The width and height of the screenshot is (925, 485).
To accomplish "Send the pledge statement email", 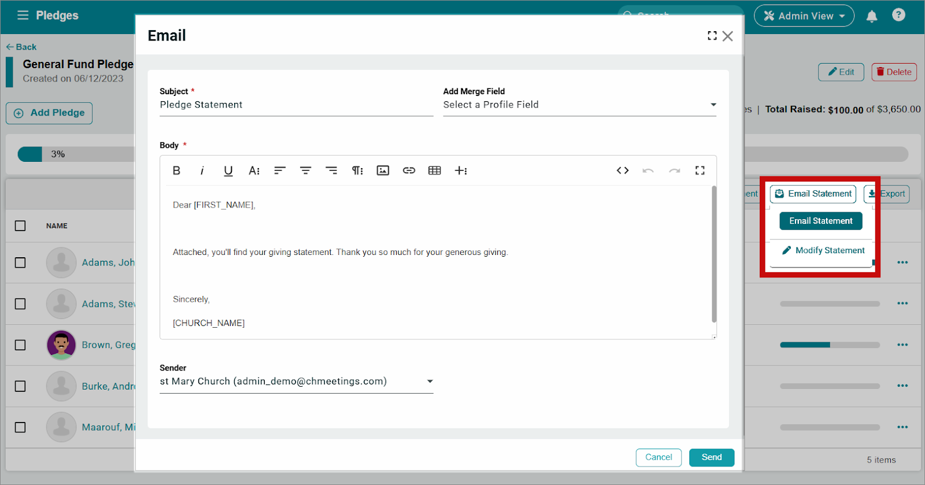I will [711, 457].
